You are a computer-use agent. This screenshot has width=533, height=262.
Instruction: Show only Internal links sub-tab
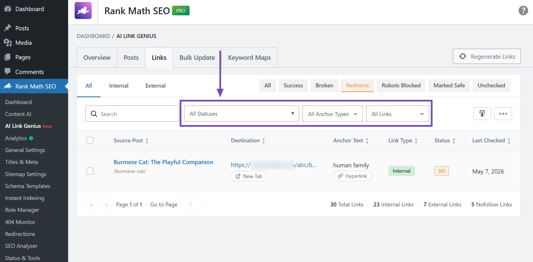pyautogui.click(x=119, y=86)
